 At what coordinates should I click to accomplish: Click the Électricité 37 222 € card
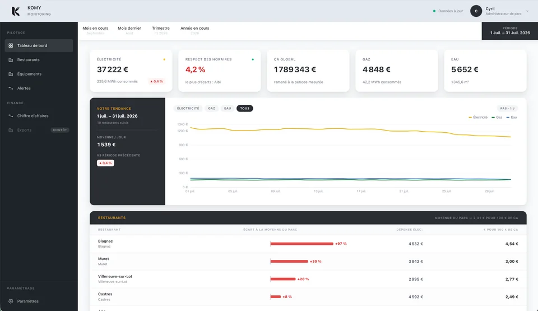pos(131,71)
